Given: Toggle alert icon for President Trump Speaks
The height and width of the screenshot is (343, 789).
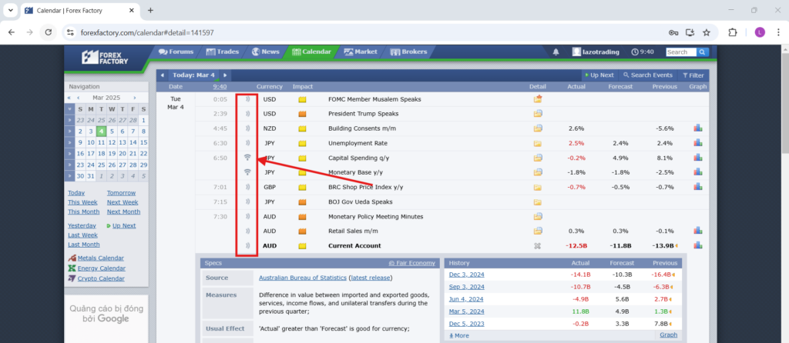Looking at the screenshot, I should (x=247, y=114).
